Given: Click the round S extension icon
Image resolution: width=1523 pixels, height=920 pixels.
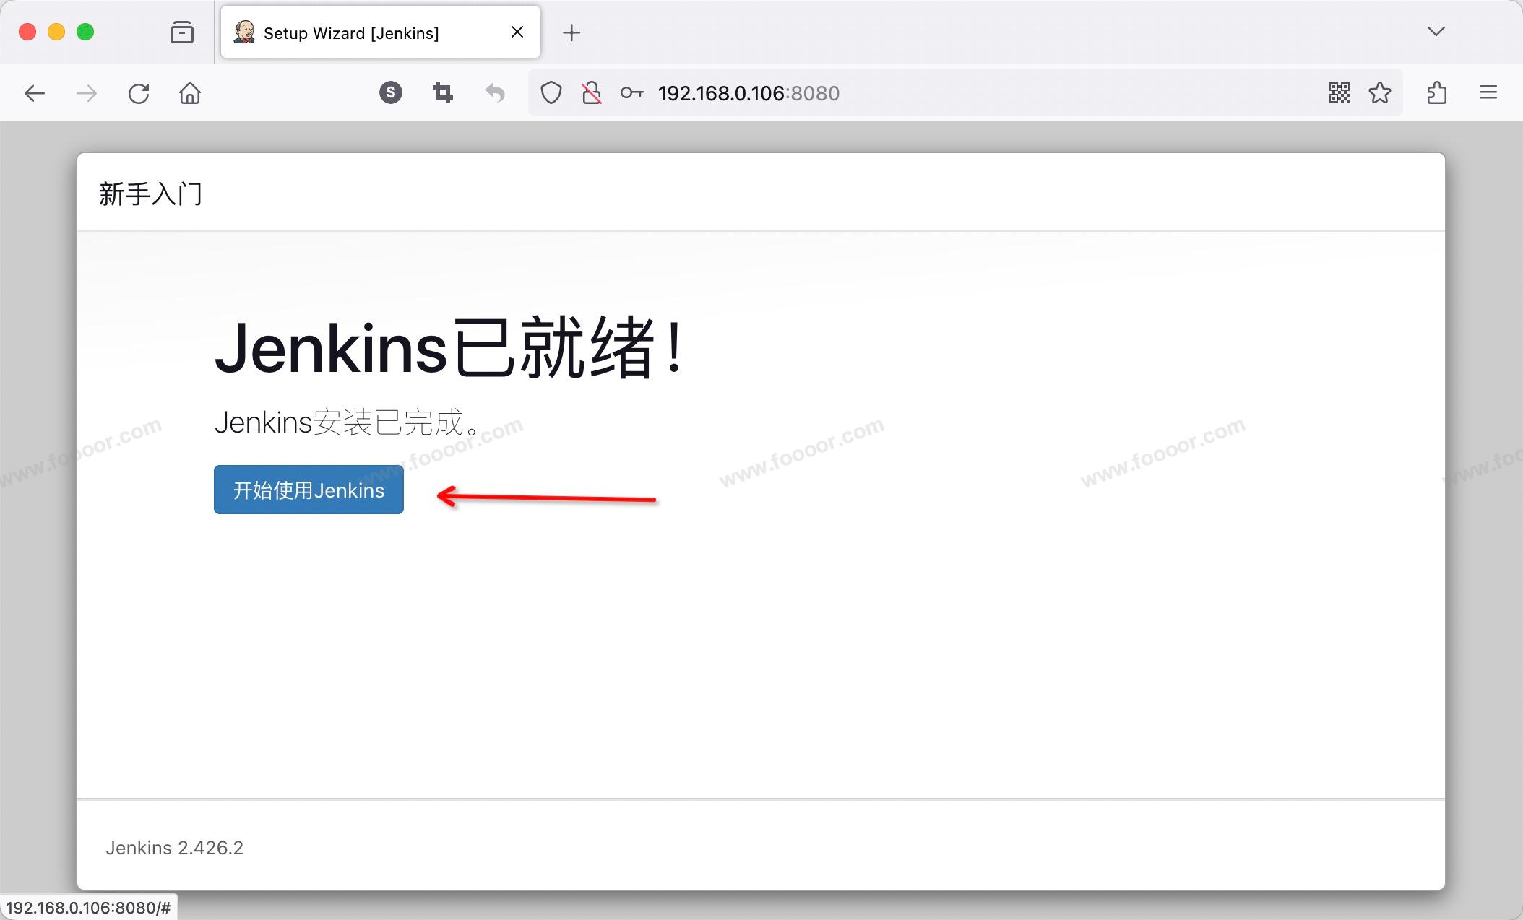Looking at the screenshot, I should [391, 92].
